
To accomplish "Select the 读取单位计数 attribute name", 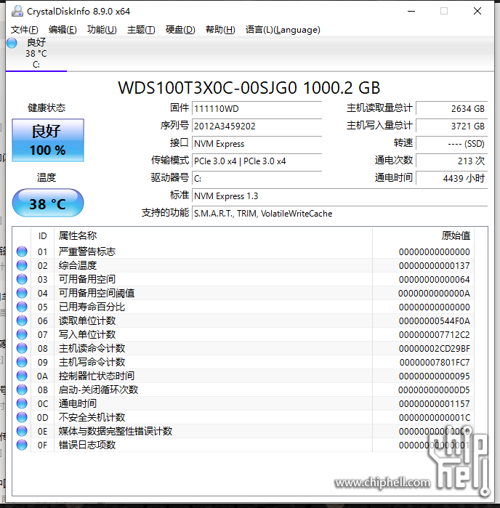I will coord(87,320).
